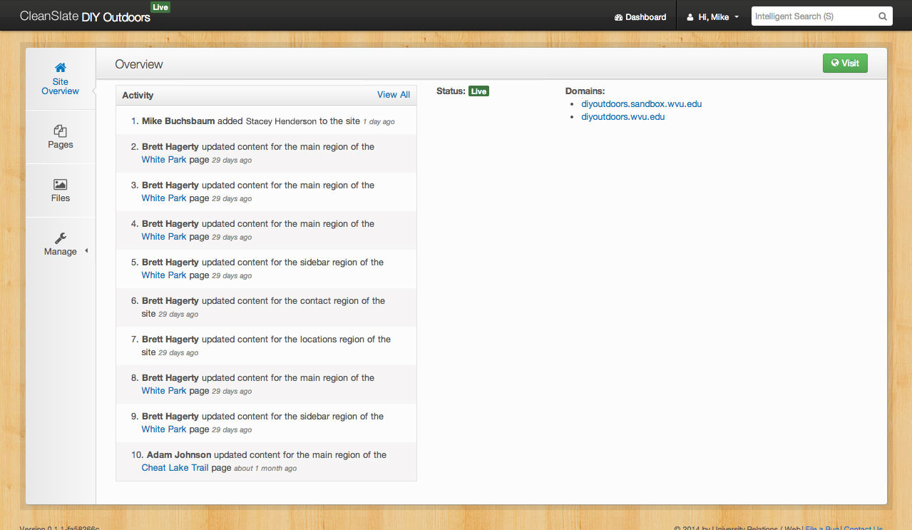The width and height of the screenshot is (912, 530).
Task: Click the green Visit button
Action: [x=845, y=63]
